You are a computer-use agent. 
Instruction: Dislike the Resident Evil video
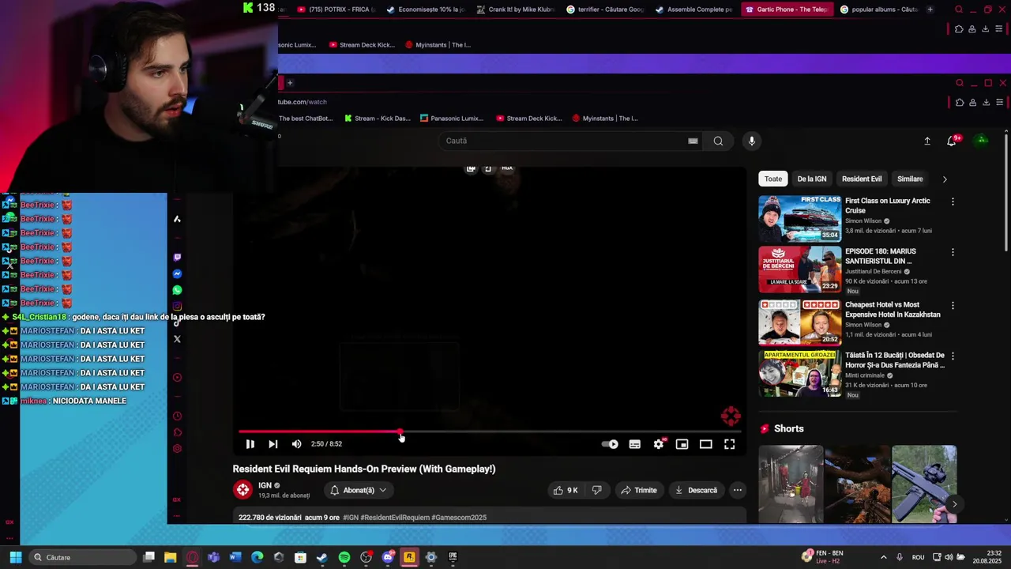click(597, 490)
